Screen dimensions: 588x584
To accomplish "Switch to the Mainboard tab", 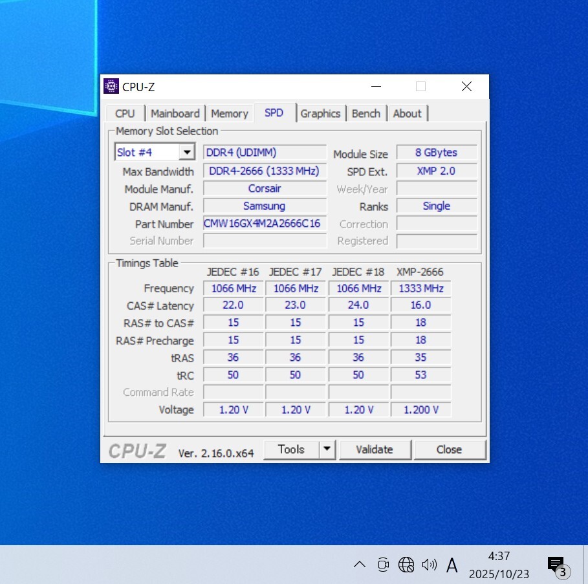I will [175, 114].
